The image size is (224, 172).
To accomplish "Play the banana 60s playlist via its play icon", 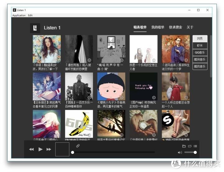I will [x=89, y=135].
